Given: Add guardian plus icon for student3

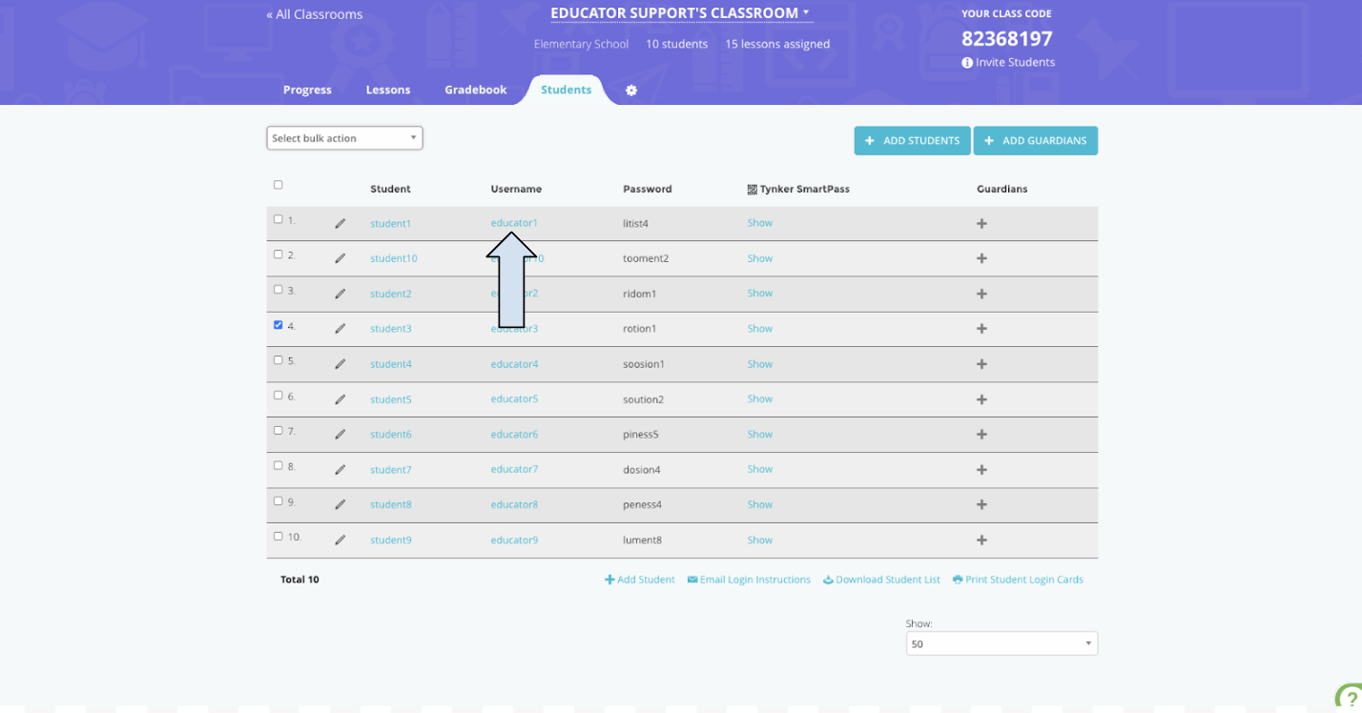Looking at the screenshot, I should (981, 329).
